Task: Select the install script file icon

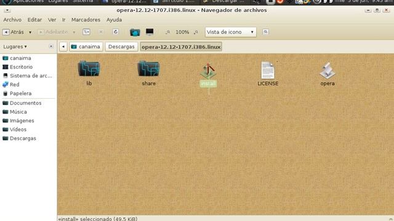Action: tap(208, 71)
